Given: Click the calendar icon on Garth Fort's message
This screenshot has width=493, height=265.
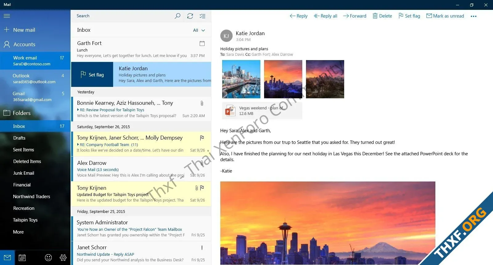Looking at the screenshot, I should click(202, 43).
